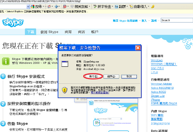Click the installer screenshot thumbnail below the dialog
Image resolution: width=193 pixels, height=132 pixels.
pos(112,115)
